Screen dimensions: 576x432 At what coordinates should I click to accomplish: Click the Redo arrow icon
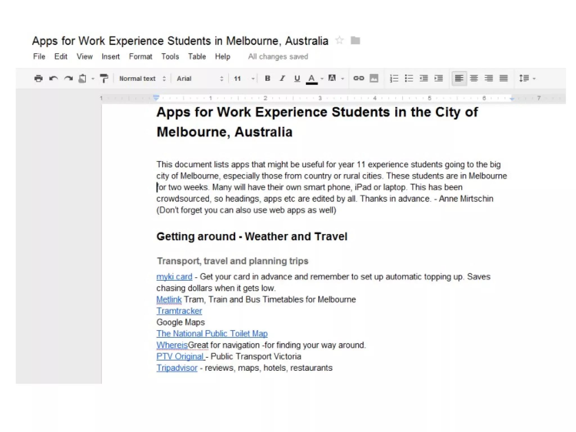pos(68,78)
